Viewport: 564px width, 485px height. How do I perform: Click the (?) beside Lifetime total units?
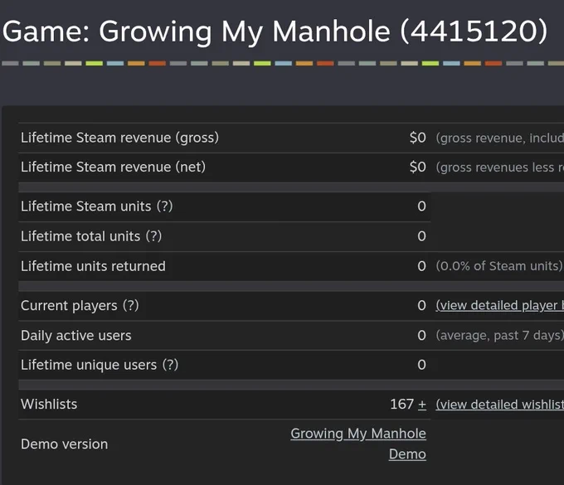(154, 236)
